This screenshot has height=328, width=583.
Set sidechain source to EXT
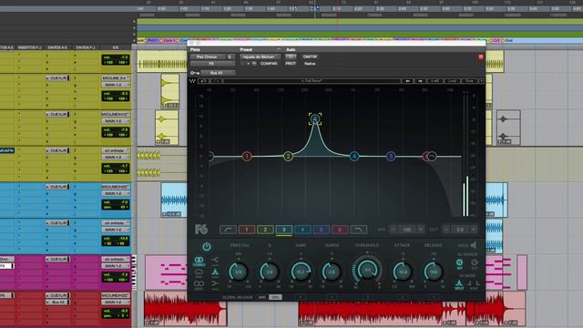(x=474, y=263)
